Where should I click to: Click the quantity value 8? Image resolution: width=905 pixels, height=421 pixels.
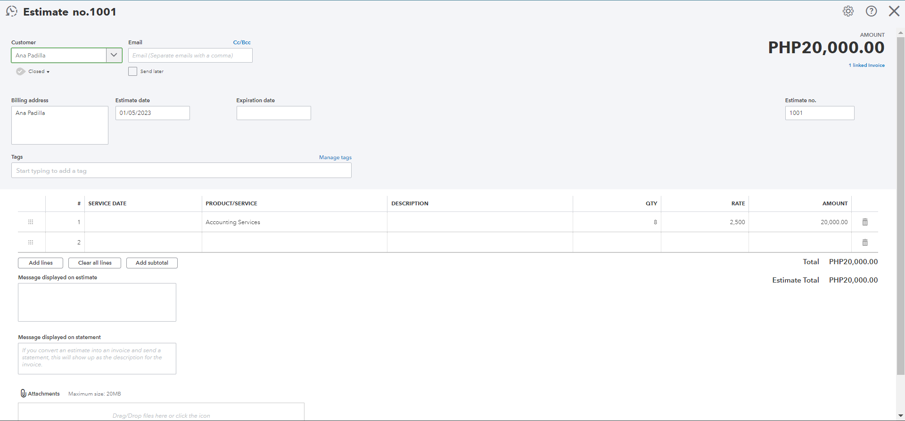point(655,222)
